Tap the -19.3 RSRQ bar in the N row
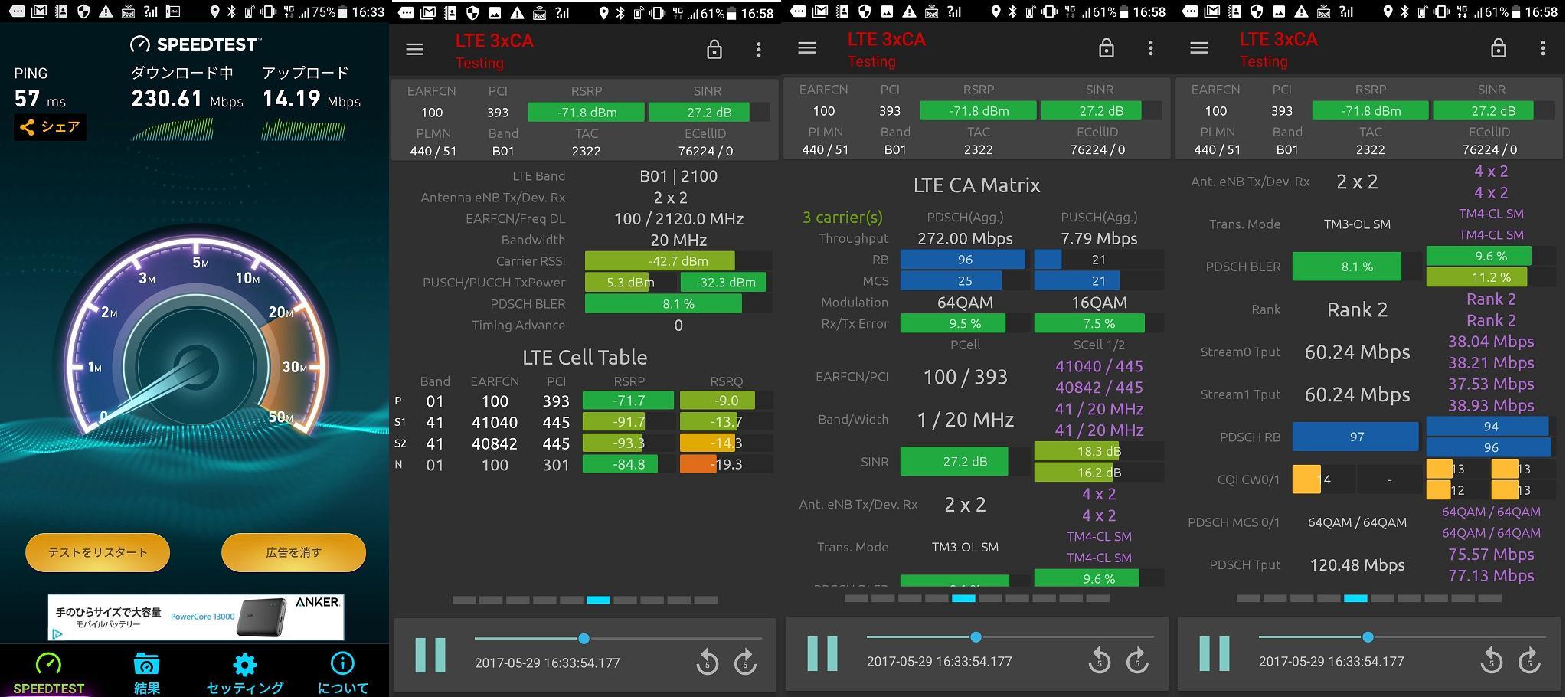The height and width of the screenshot is (697, 1566). (x=725, y=464)
